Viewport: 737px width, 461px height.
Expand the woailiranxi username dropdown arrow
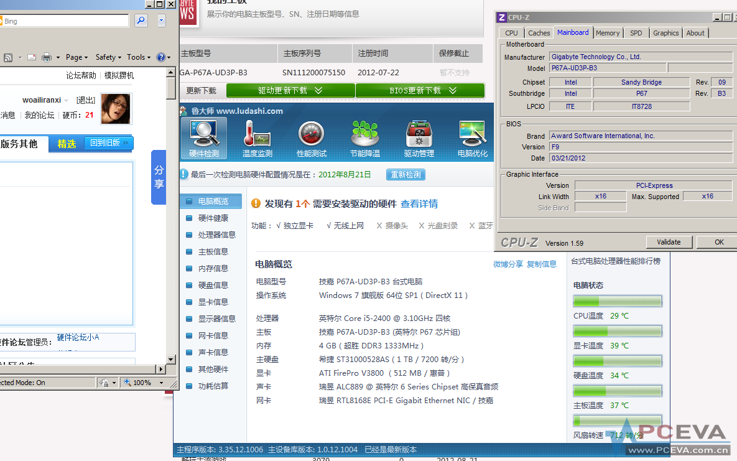67,100
